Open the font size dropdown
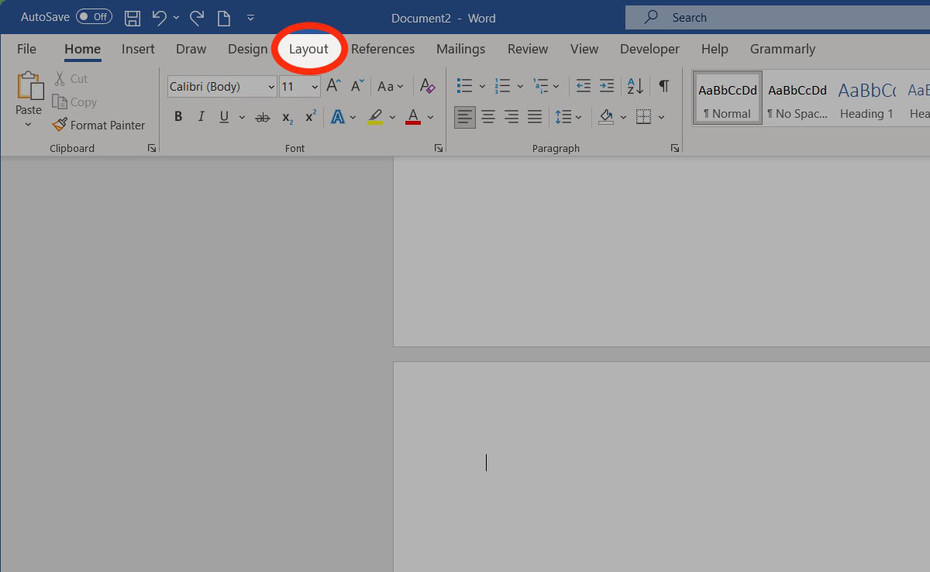Image resolution: width=930 pixels, height=572 pixels. pos(315,87)
